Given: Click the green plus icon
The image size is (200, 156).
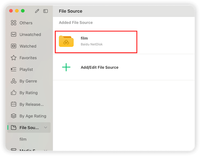Looking at the screenshot, I should 66,67.
